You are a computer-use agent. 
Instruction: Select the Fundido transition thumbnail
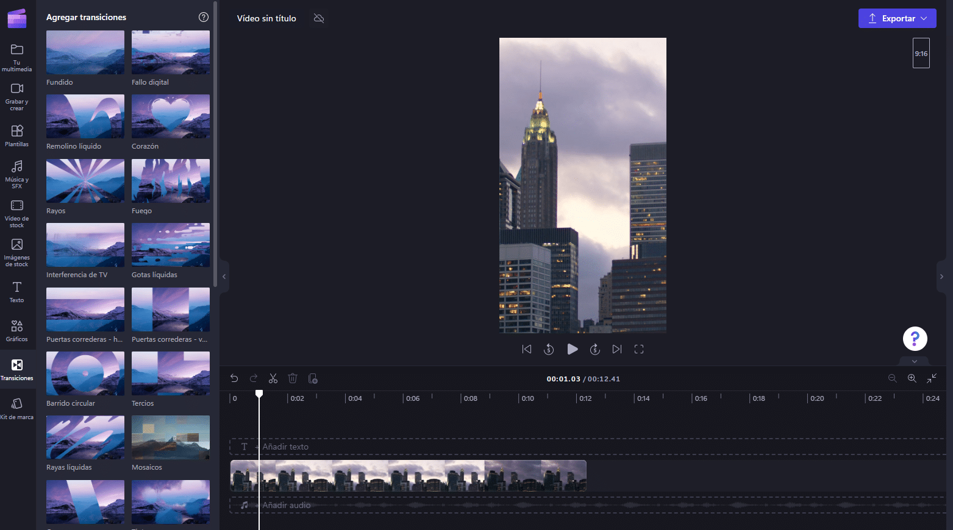point(85,52)
